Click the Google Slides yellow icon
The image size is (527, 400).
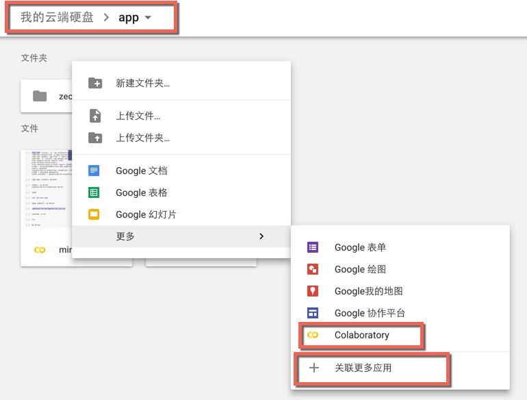click(94, 214)
